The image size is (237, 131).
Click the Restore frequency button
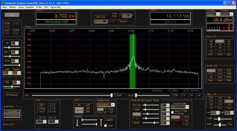123,21
